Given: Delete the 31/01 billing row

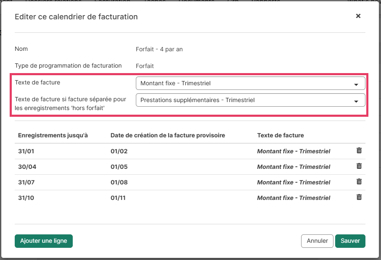Looking at the screenshot, I should (359, 151).
